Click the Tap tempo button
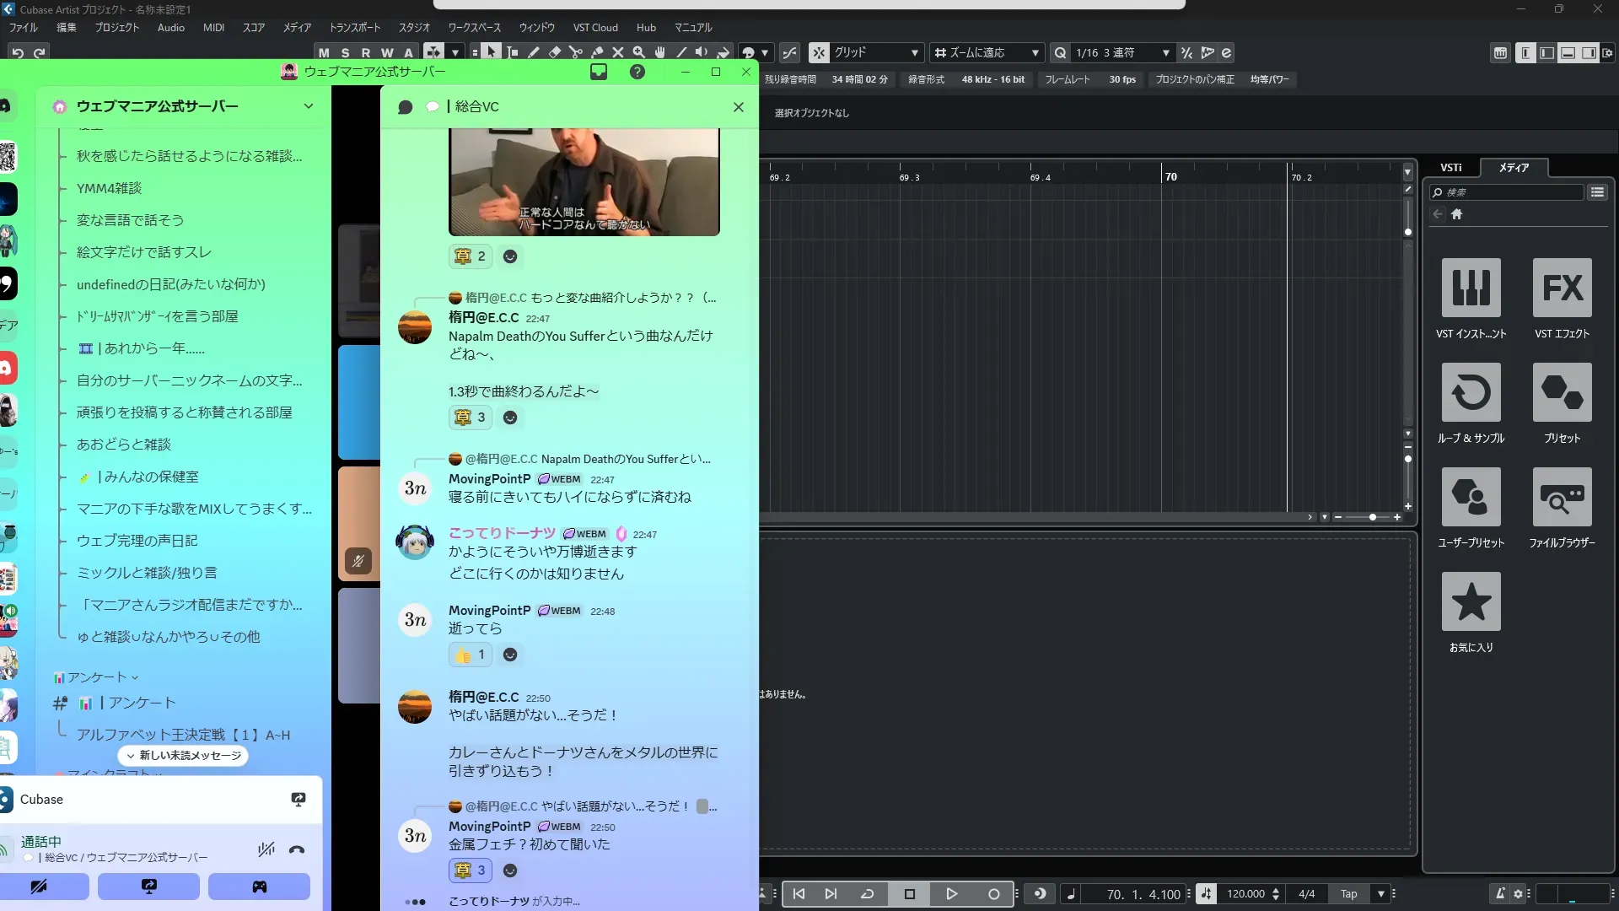The height and width of the screenshot is (911, 1619). pos(1349,894)
